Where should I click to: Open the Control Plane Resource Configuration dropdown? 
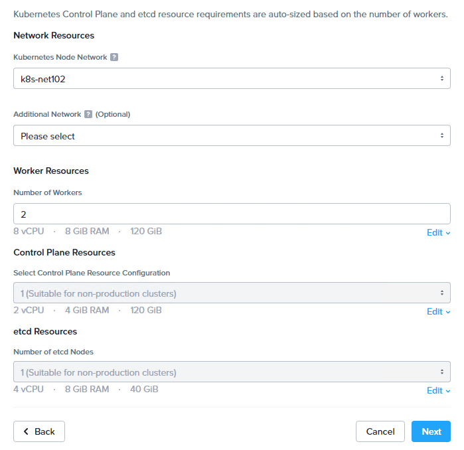232,293
